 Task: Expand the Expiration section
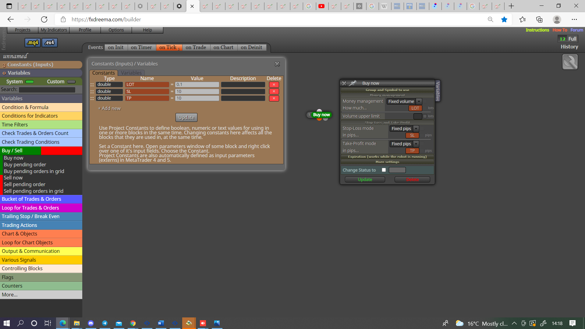click(387, 157)
